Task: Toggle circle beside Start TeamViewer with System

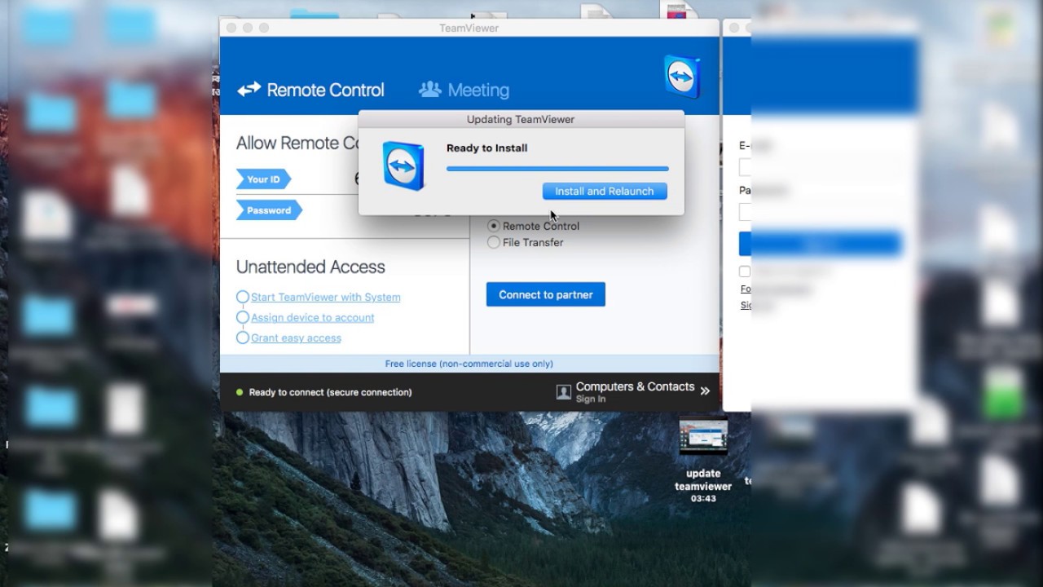Action: 242,297
